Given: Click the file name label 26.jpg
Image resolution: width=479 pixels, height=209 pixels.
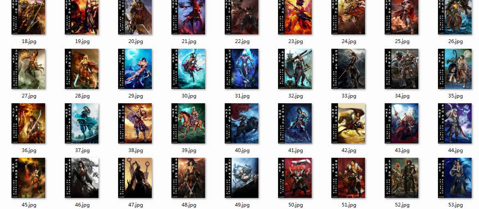Looking at the screenshot, I should tap(456, 41).
